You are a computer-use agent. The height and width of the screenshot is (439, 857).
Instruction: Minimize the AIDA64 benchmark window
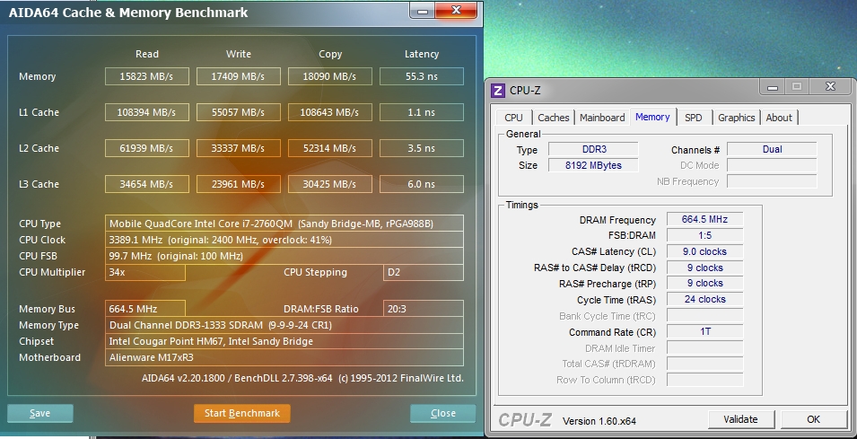(x=423, y=11)
